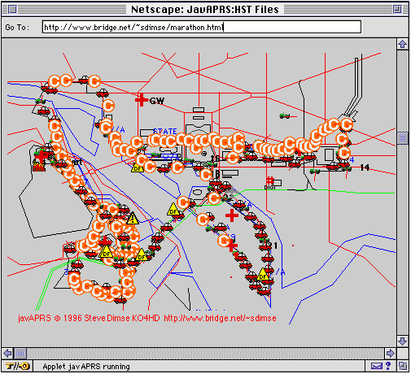Click the vertical scrollbar up arrow

(403, 44)
